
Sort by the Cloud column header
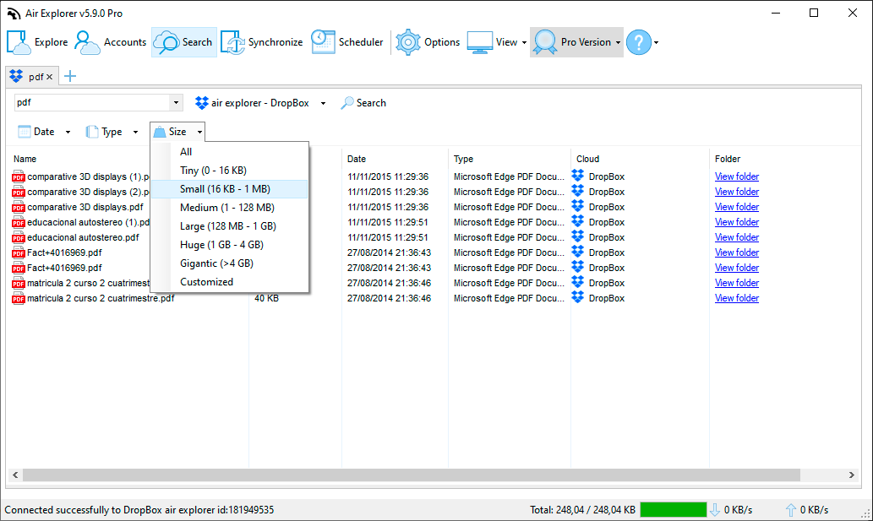coord(588,159)
